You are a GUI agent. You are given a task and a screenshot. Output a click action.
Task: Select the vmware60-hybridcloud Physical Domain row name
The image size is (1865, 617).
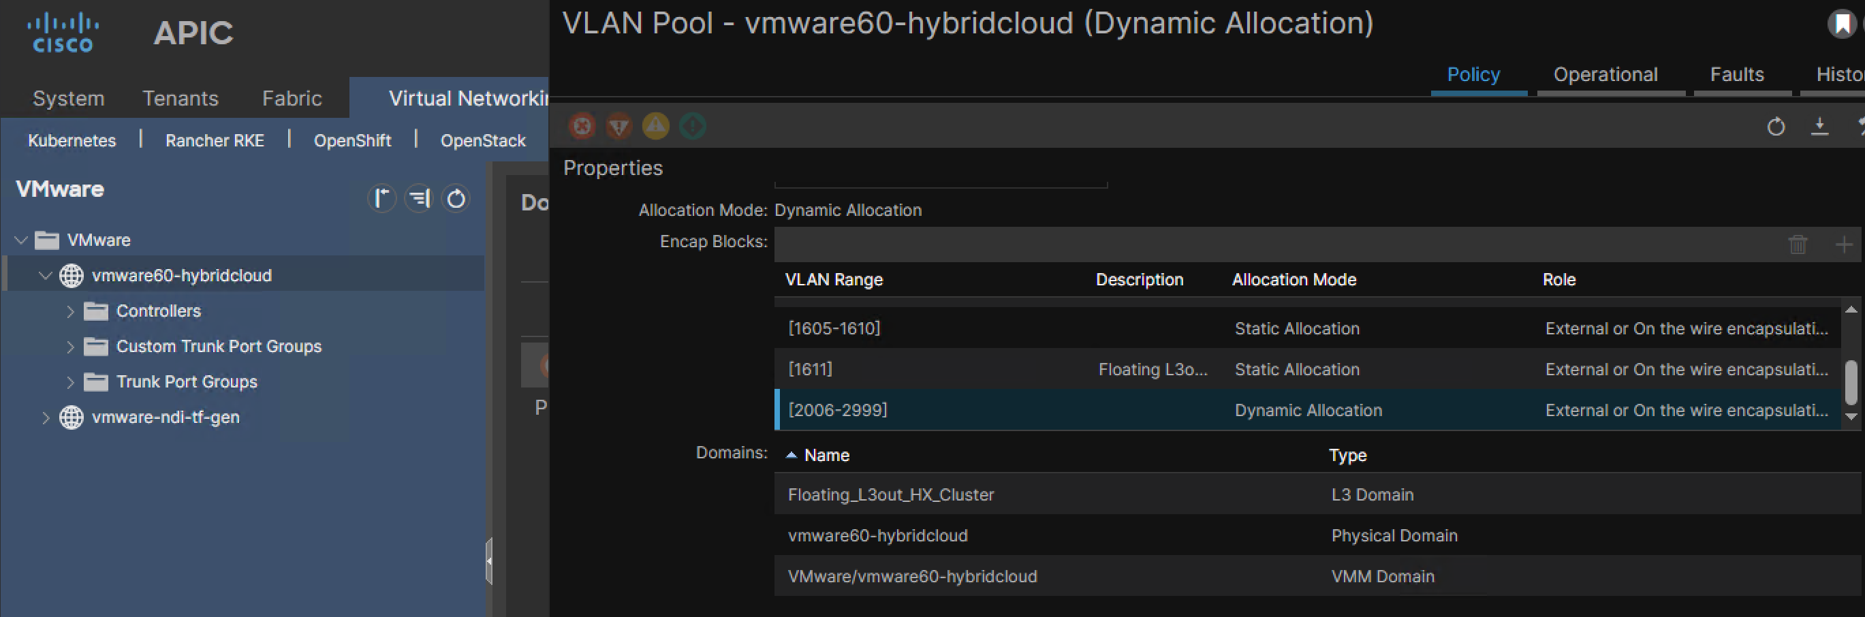[877, 535]
